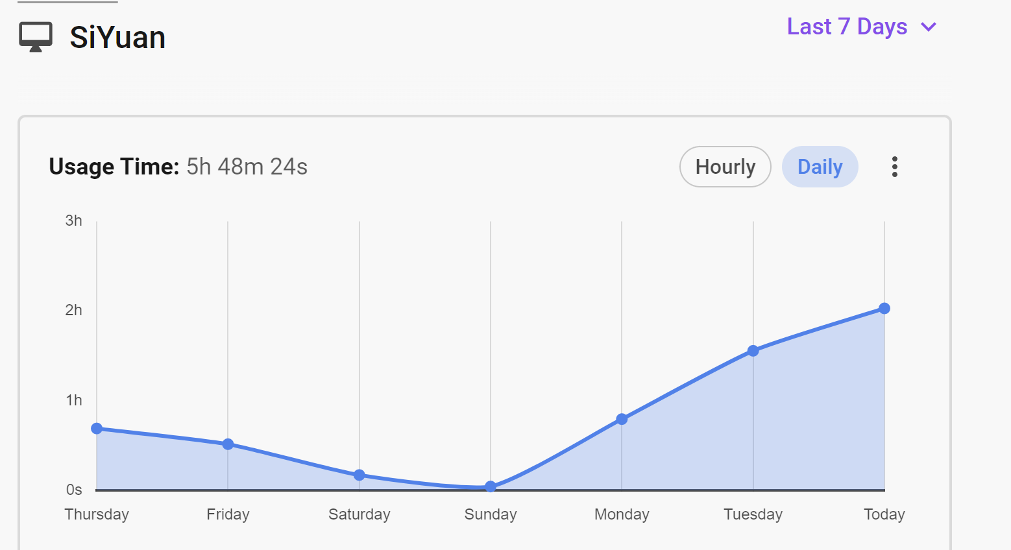Click the Sunday axis label
The image size is (1011, 550).
[x=491, y=514]
